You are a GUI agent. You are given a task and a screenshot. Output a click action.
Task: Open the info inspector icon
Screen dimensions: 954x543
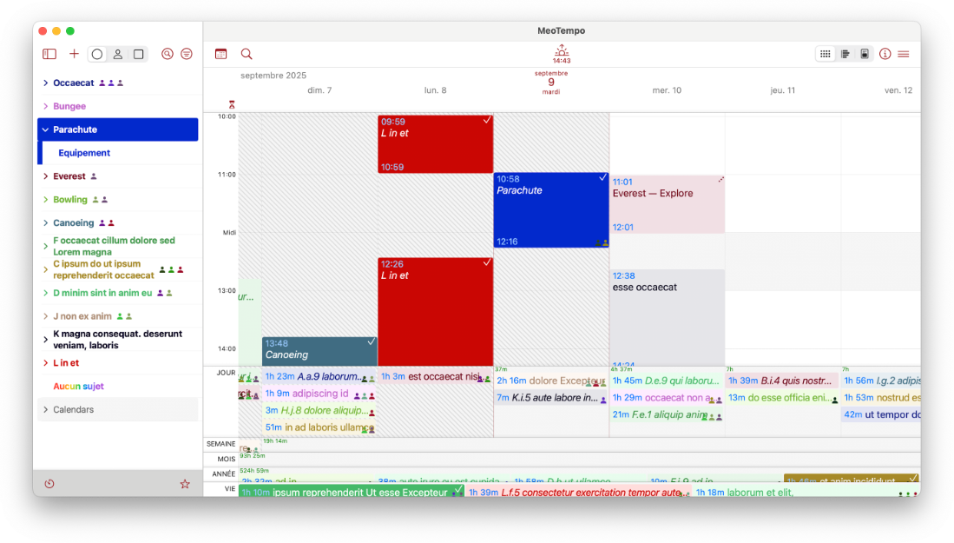(x=885, y=54)
